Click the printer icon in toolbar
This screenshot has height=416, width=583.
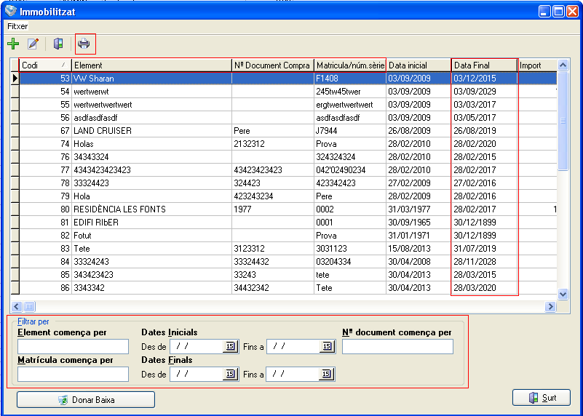coord(84,44)
